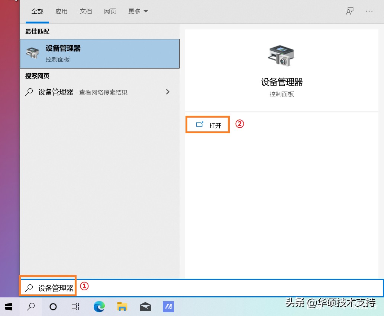Click the feedback icon at top right

[349, 11]
